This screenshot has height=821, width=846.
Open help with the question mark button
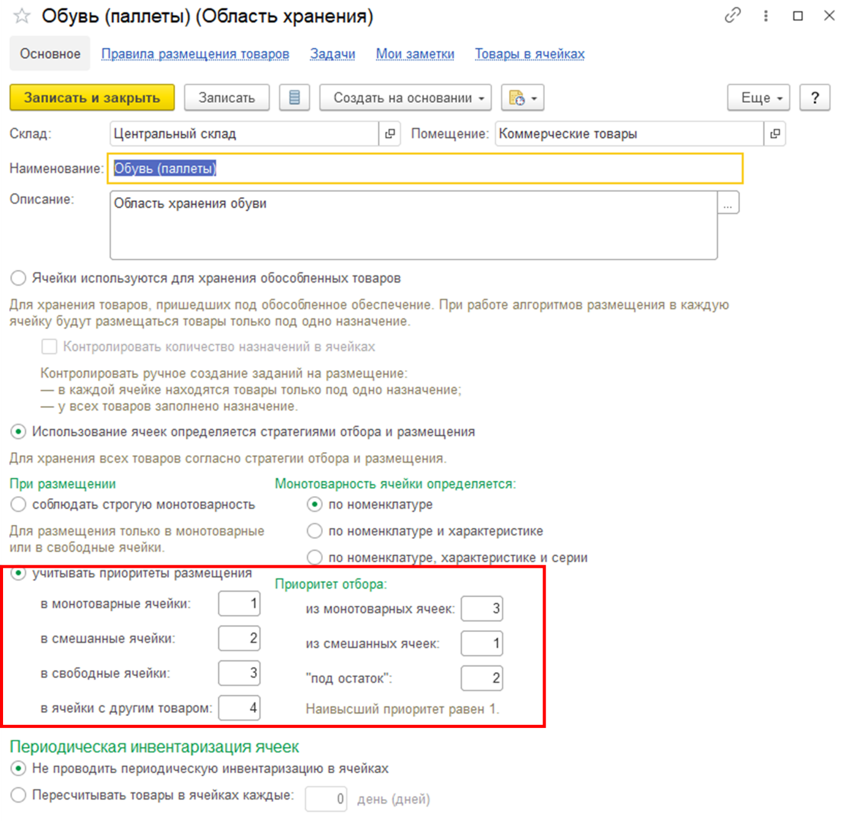pyautogui.click(x=814, y=98)
